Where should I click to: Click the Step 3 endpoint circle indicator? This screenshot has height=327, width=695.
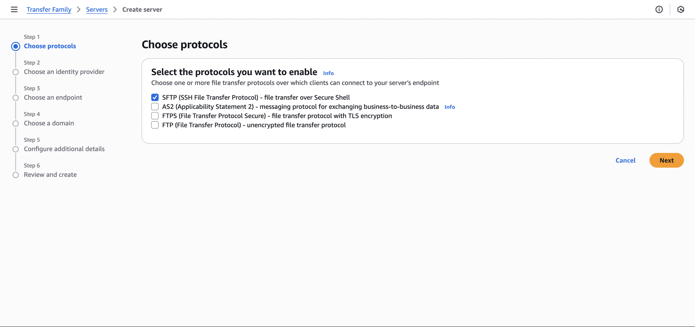pos(16,98)
